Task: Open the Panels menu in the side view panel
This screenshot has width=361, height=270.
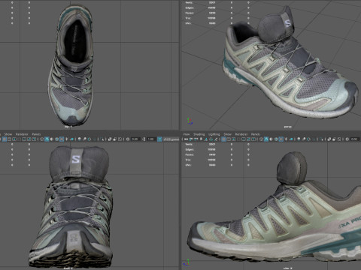Action: (x=256, y=134)
